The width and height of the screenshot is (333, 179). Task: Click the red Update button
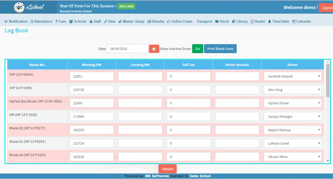click(x=167, y=169)
